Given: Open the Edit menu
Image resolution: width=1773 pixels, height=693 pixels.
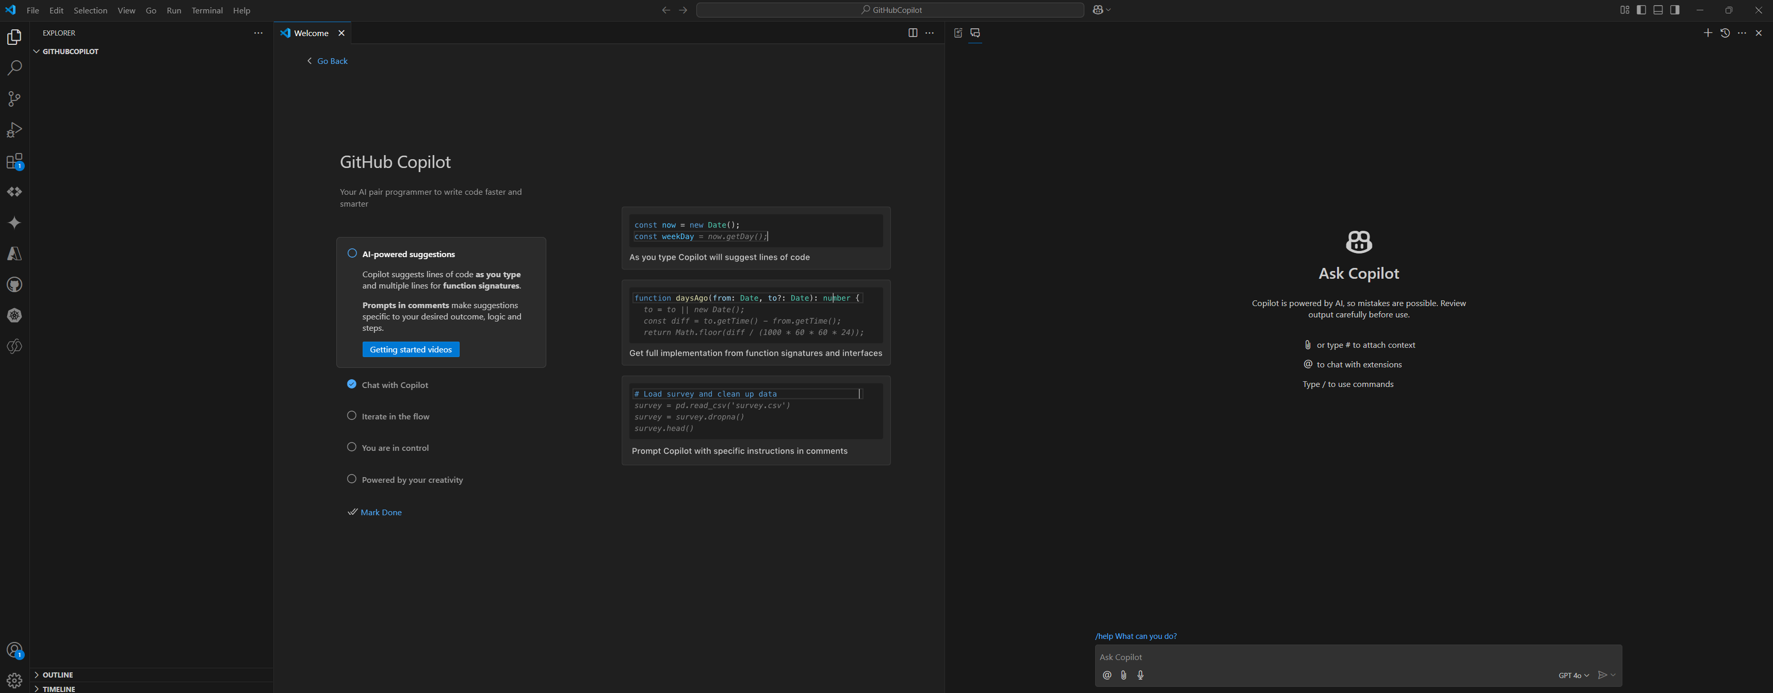Looking at the screenshot, I should tap(56, 10).
